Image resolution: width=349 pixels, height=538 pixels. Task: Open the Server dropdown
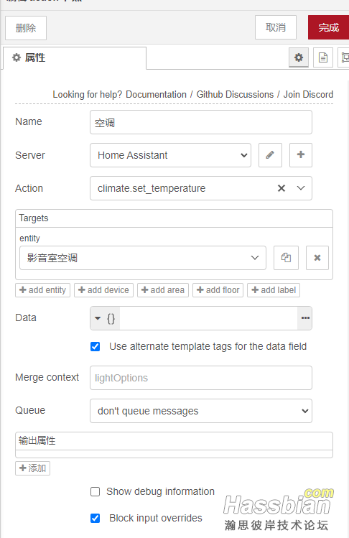tap(171, 155)
